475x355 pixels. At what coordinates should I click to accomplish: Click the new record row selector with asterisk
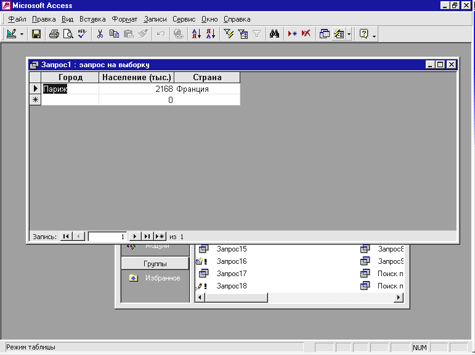point(35,100)
